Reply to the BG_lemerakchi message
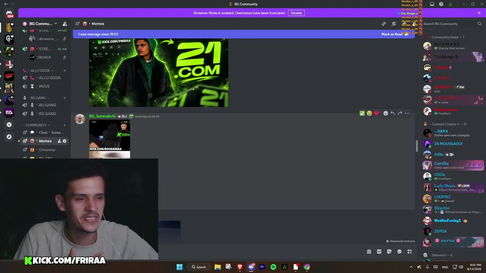The height and width of the screenshot is (273, 486). [393, 113]
